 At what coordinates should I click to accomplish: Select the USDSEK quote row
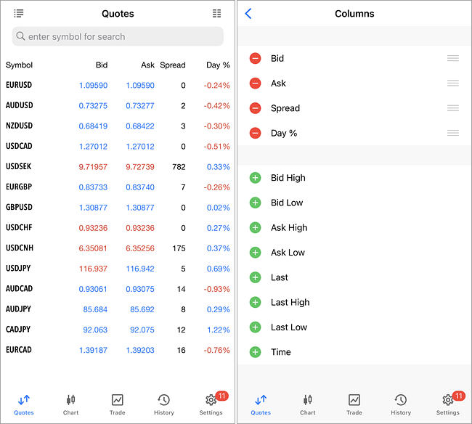click(118, 166)
